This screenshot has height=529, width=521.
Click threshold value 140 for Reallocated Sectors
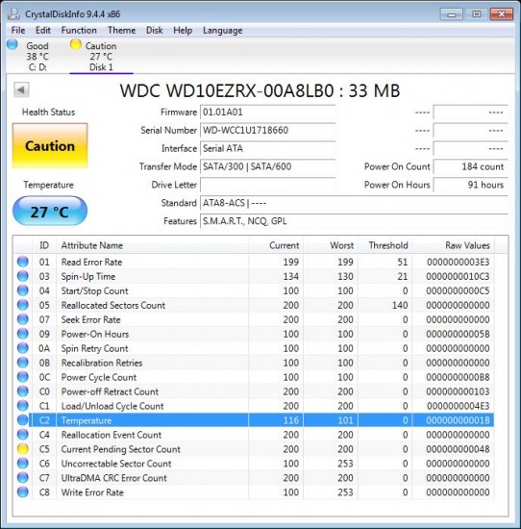pyautogui.click(x=400, y=305)
